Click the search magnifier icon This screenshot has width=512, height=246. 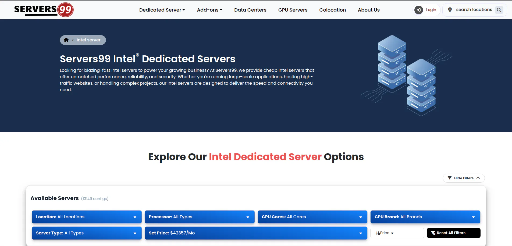pos(499,10)
